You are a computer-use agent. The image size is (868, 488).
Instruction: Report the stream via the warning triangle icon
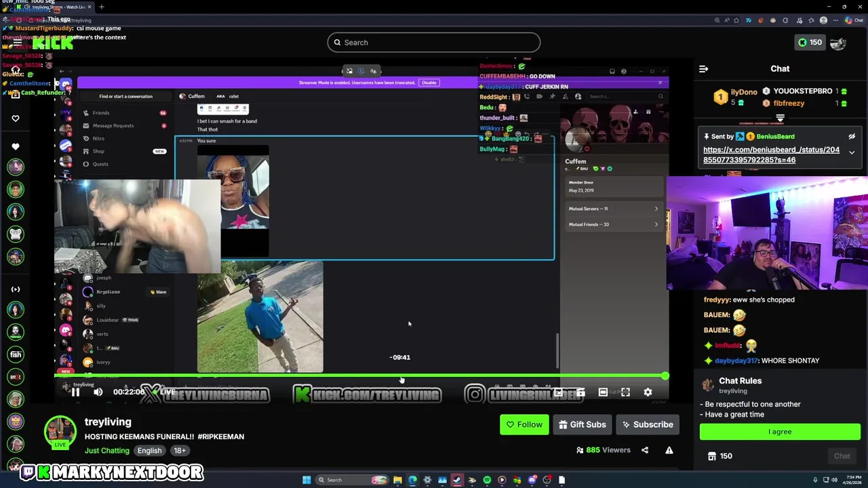click(x=669, y=450)
